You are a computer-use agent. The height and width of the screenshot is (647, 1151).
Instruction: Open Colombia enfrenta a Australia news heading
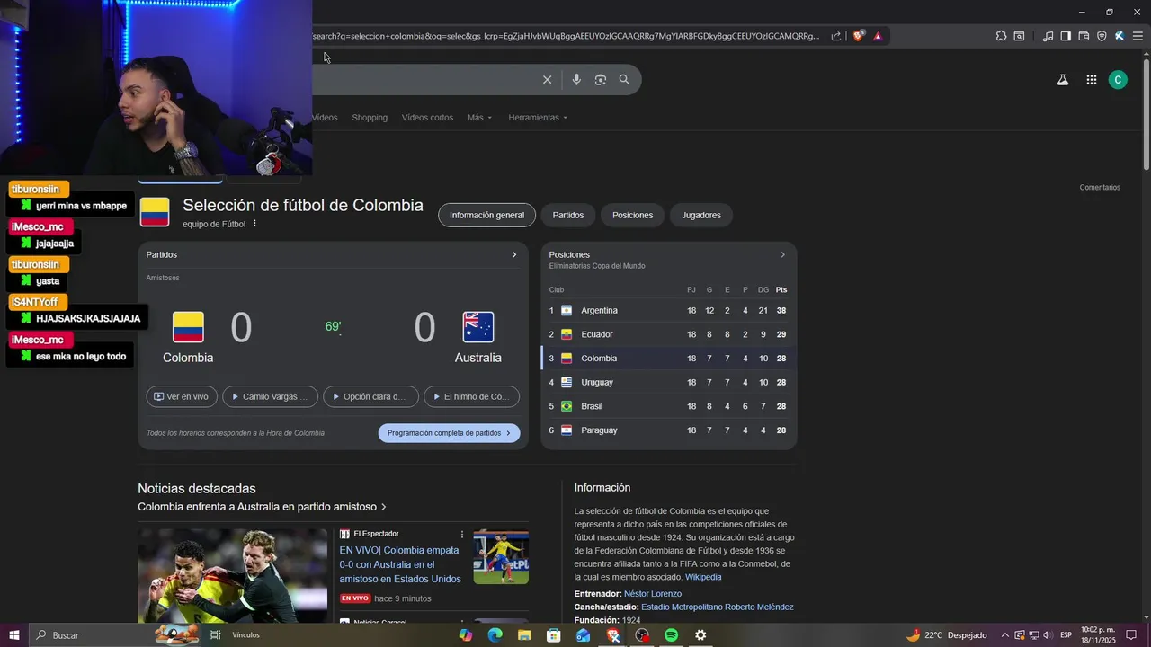(x=262, y=507)
